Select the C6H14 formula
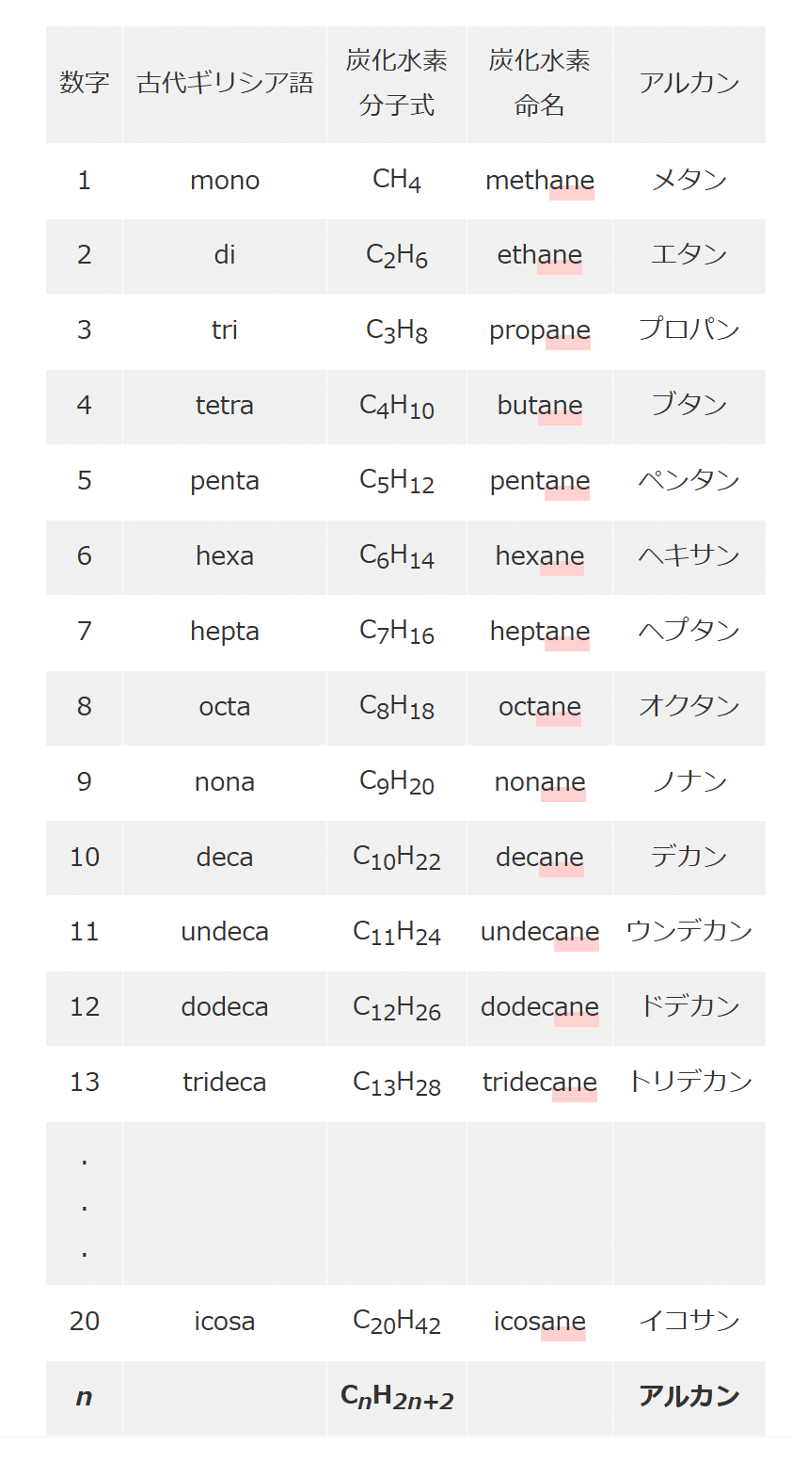792x1461 pixels. coord(397,556)
